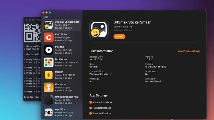Click the Build Information heading
214x120 pixels.
[x=101, y=51]
